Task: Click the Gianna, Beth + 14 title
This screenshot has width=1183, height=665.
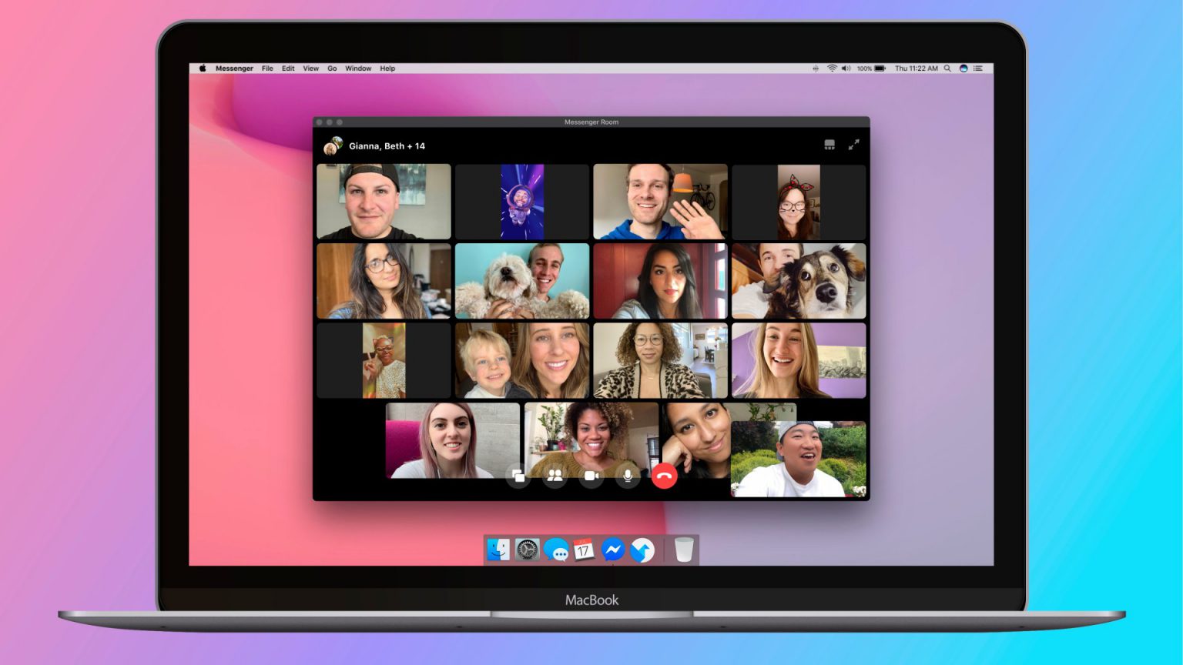Action: tap(385, 145)
